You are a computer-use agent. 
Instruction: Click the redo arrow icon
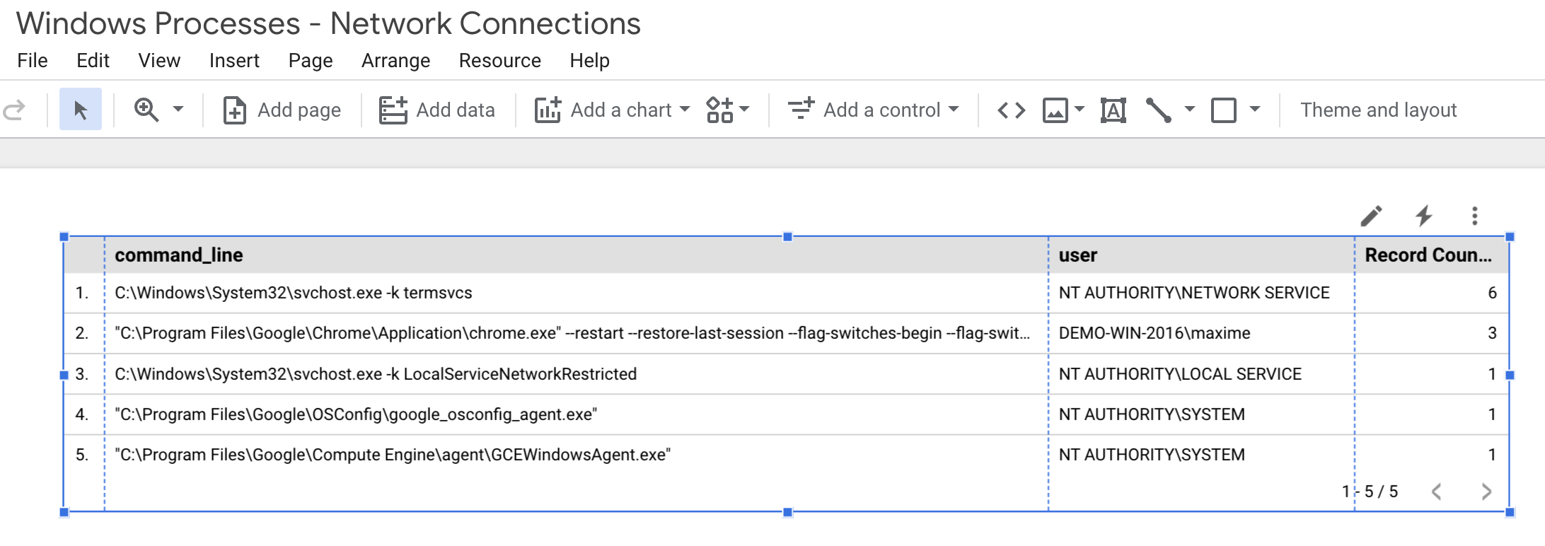[x=15, y=110]
